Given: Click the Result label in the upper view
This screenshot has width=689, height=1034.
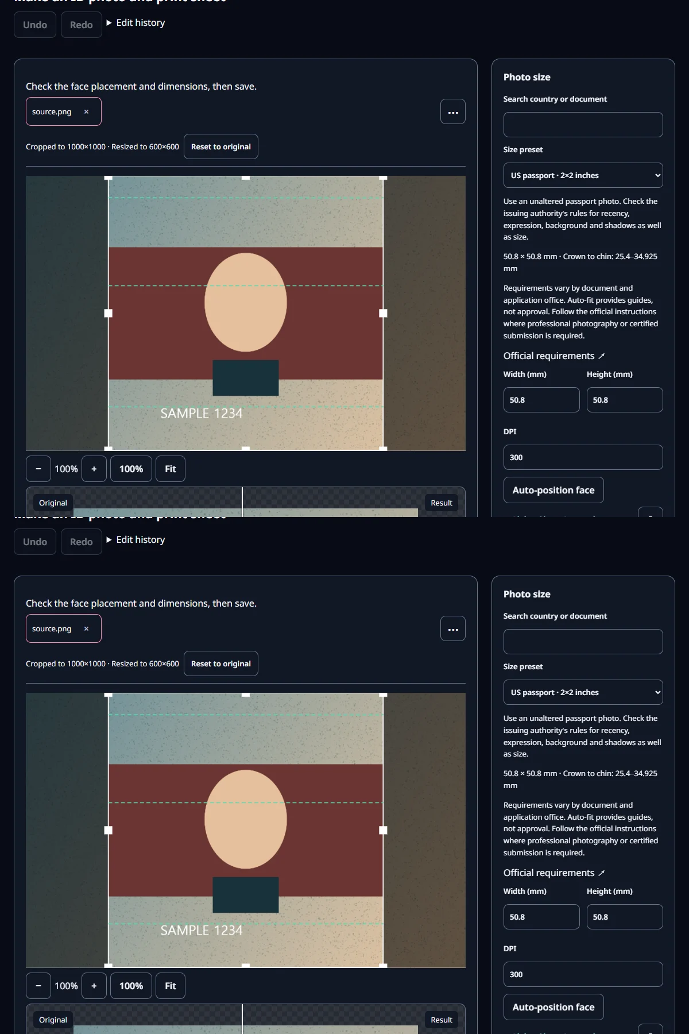Looking at the screenshot, I should (x=442, y=503).
